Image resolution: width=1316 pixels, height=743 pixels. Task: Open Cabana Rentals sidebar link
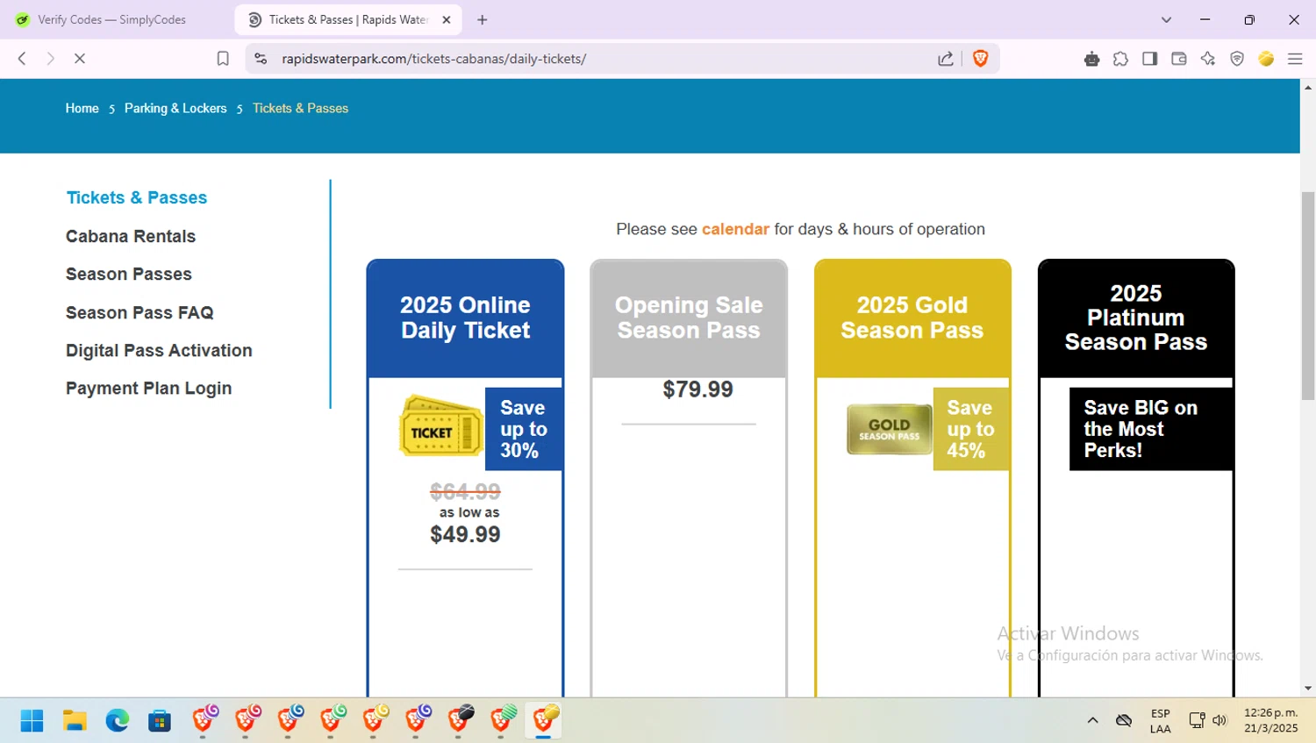point(131,236)
